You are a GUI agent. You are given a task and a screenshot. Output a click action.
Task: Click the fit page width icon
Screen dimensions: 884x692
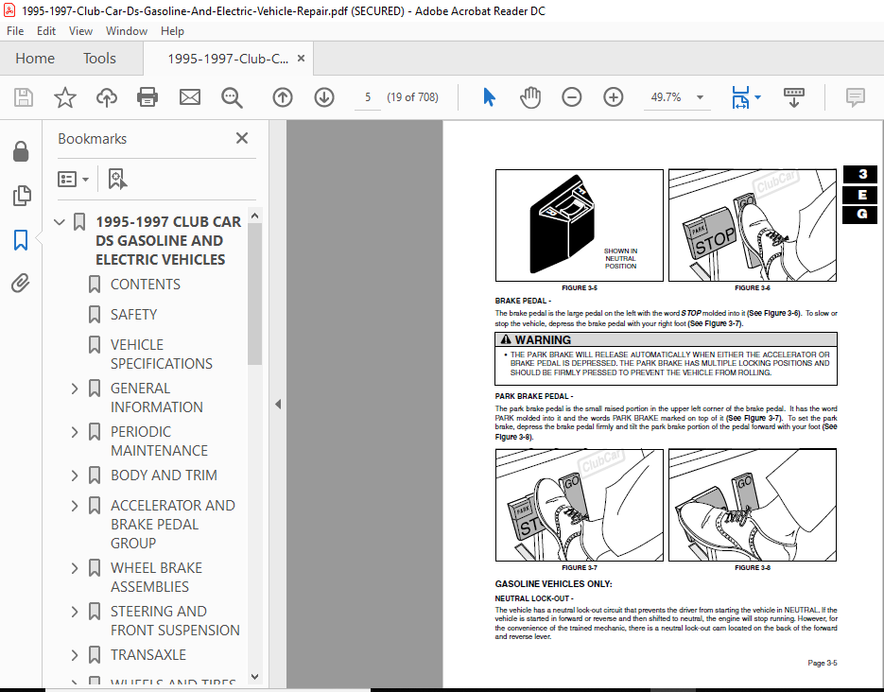(740, 97)
